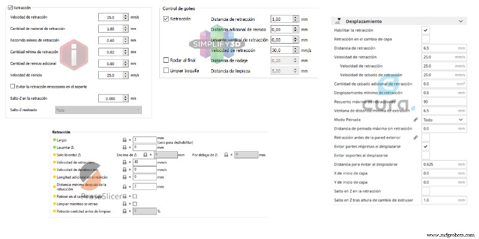Click down arrow of Recorrido mínimo de retracción
This screenshot has height=239, width=479.
126,42
